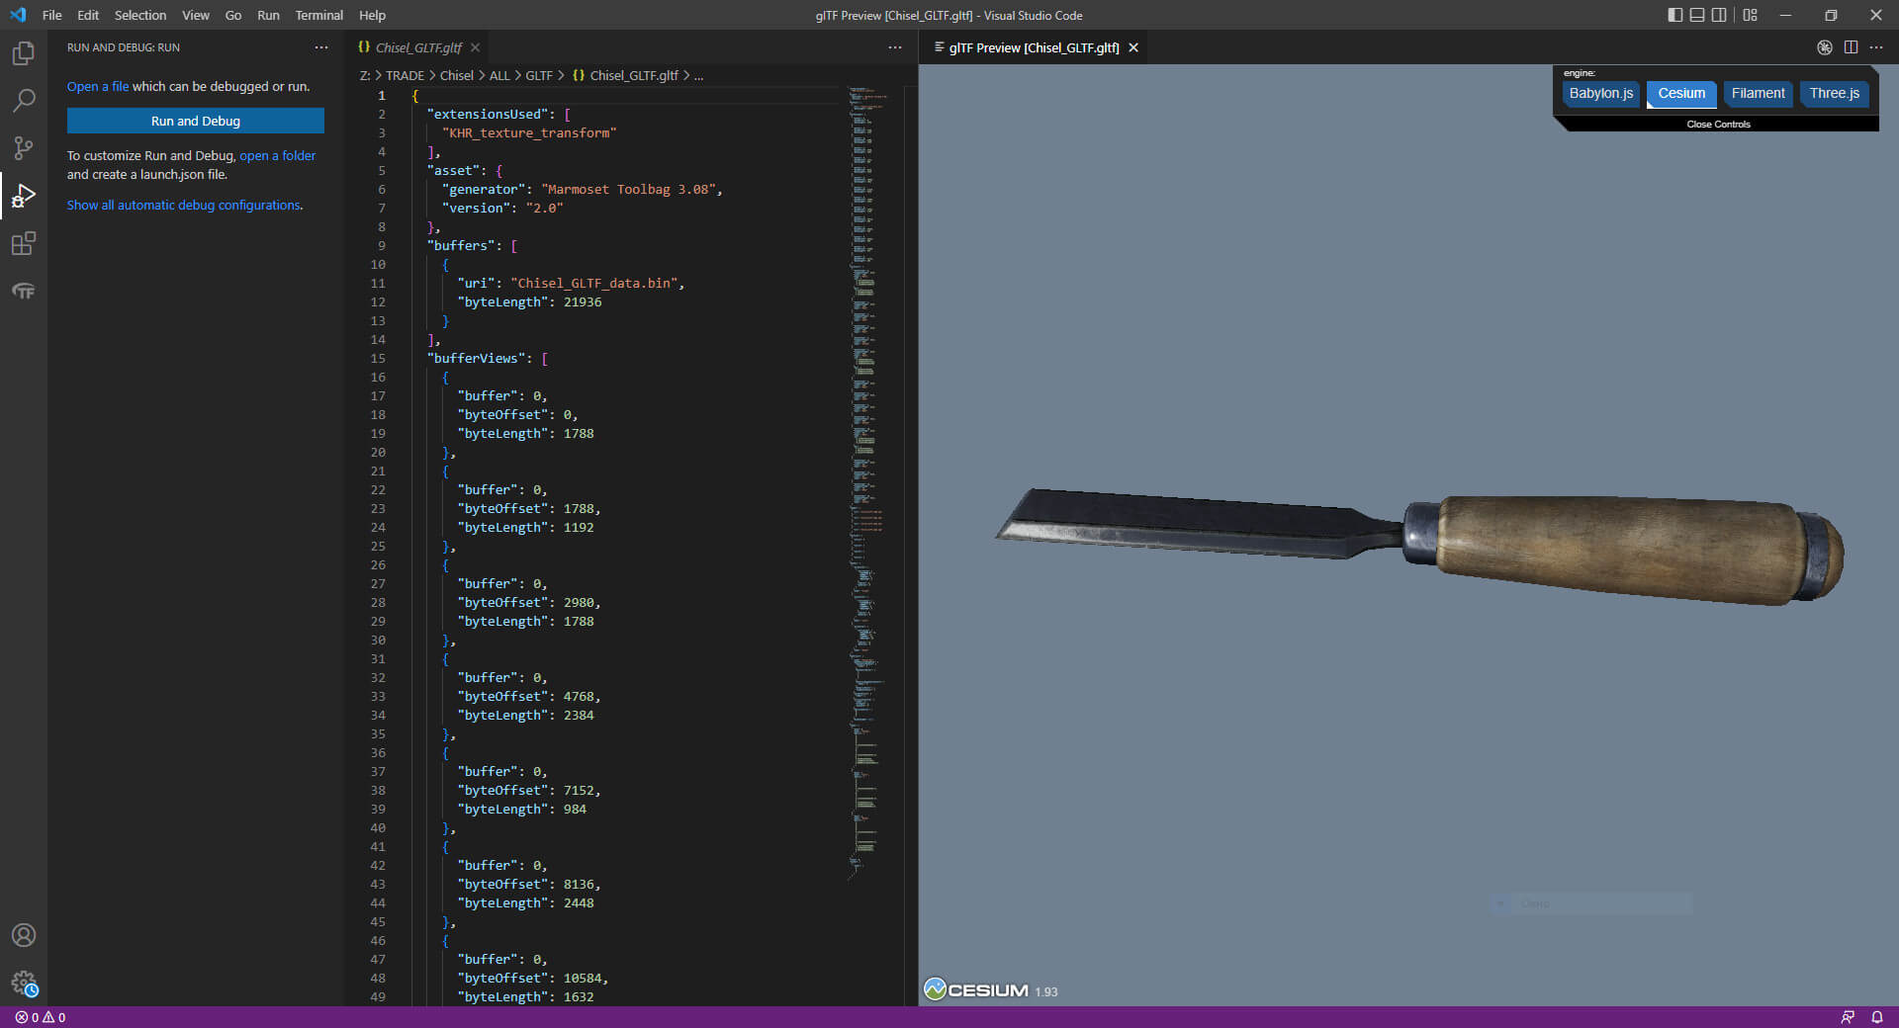Viewport: 1899px width, 1028px height.
Task: Split the glTF preview editor right
Action: coord(1851,47)
